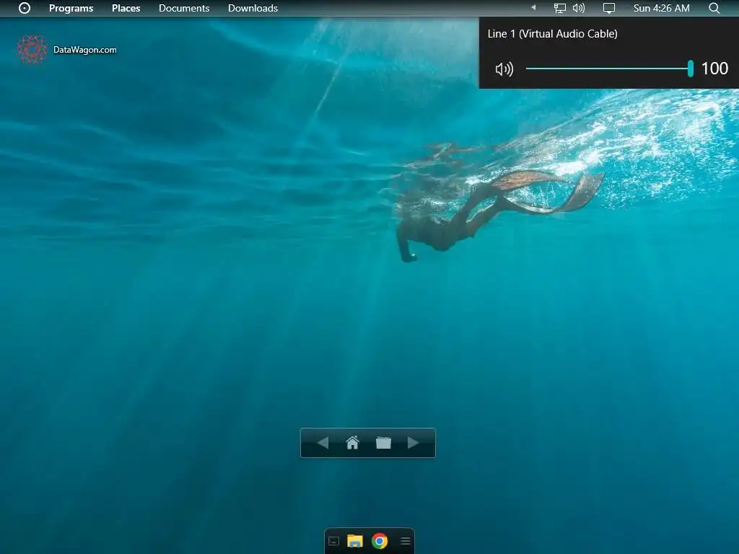Select Line 1 (Virtual Audio Cable) device

pos(552,34)
